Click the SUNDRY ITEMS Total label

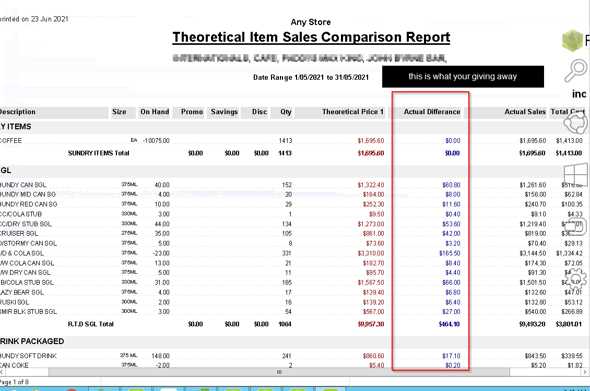[x=99, y=153]
